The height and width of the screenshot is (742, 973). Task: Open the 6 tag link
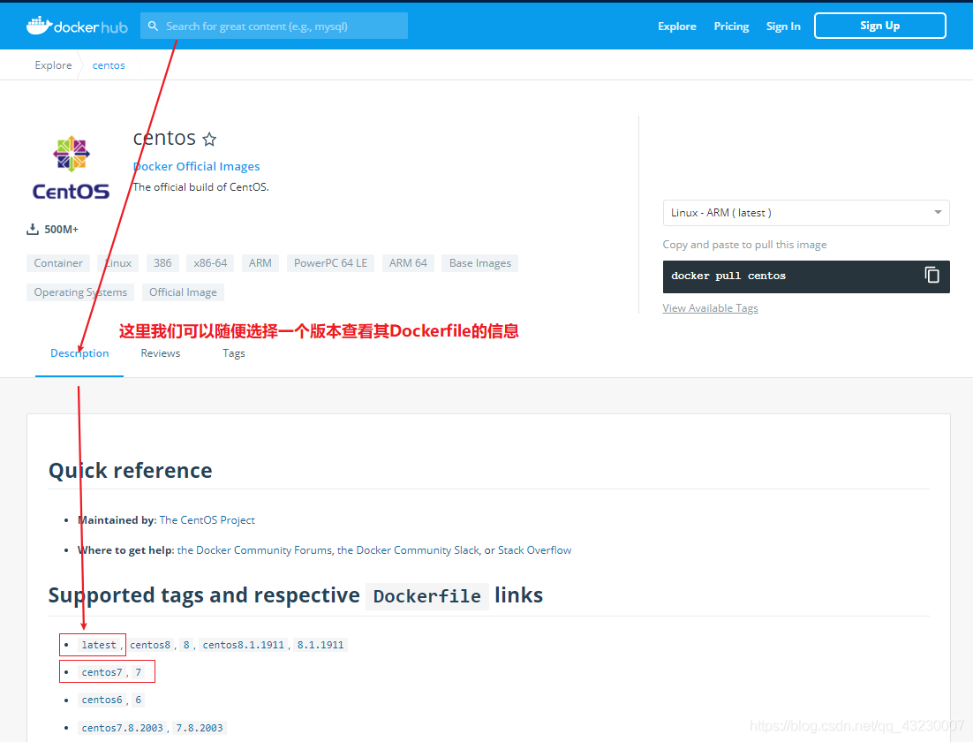(139, 700)
